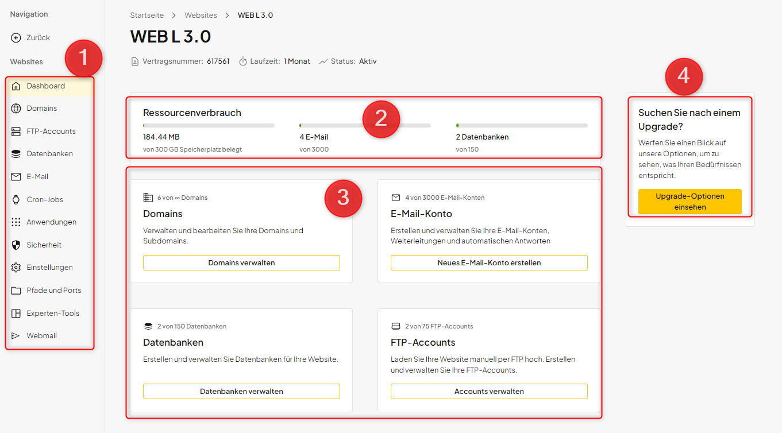Click the Einstellungen gear icon

16,268
